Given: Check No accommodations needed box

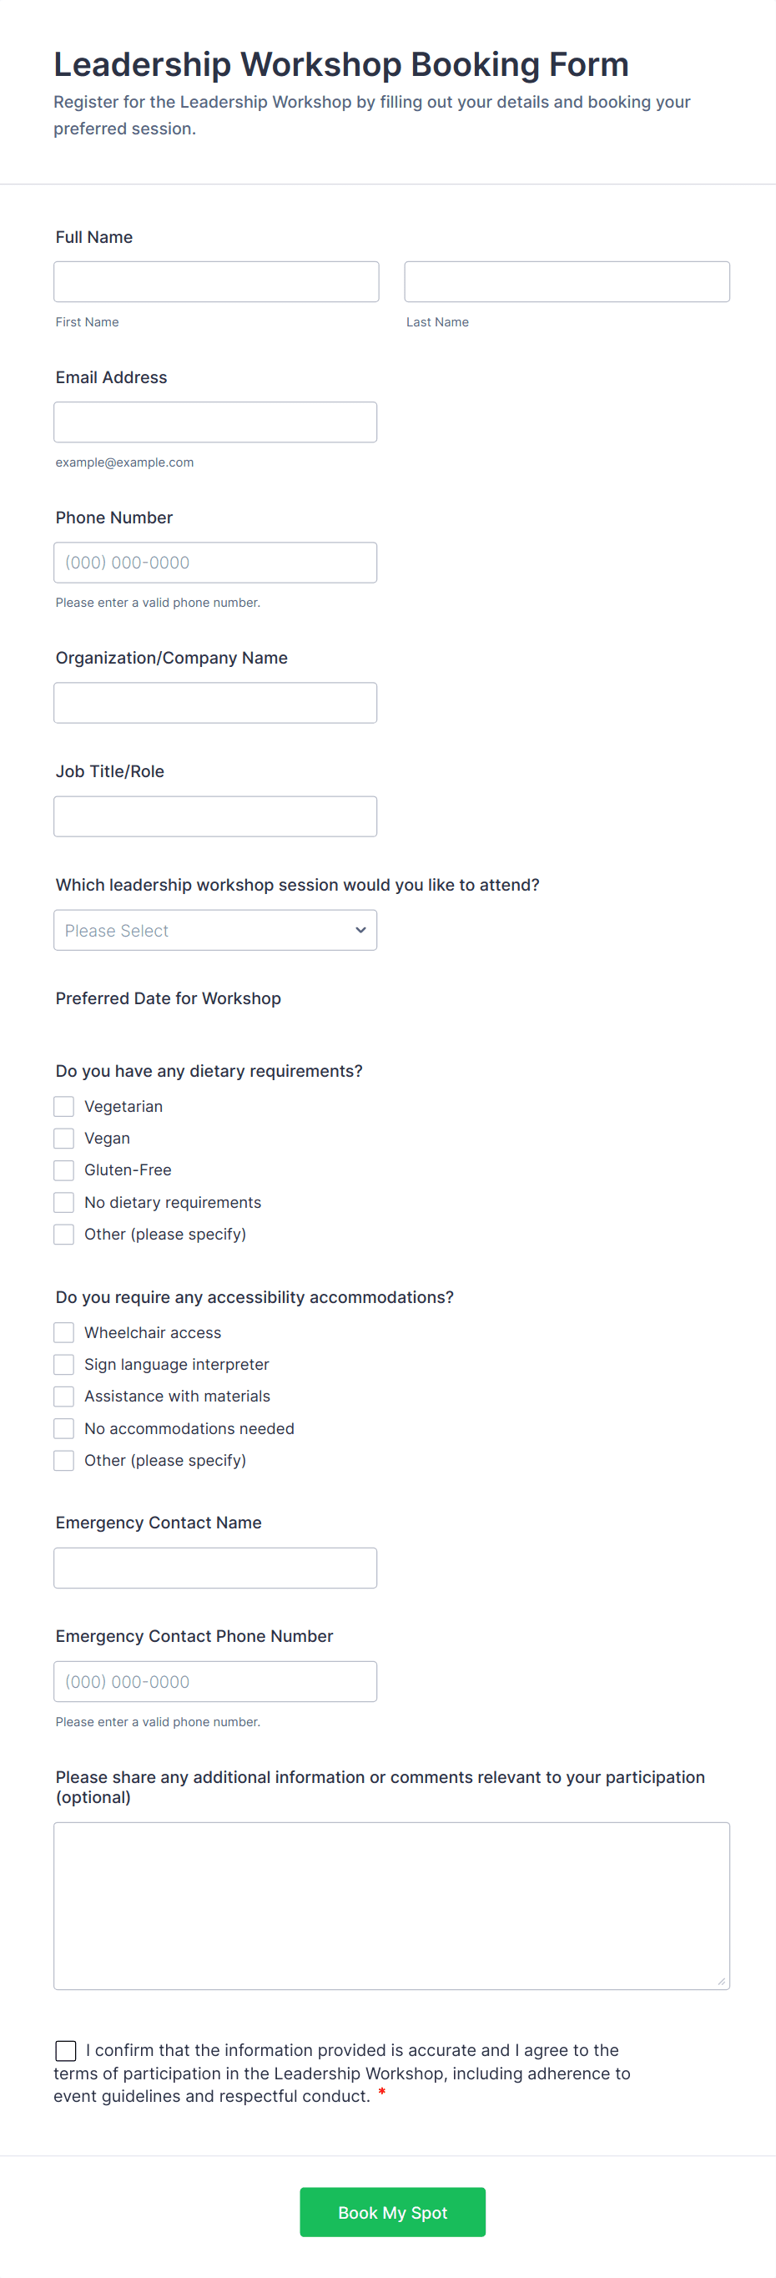Looking at the screenshot, I should pos(63,1428).
